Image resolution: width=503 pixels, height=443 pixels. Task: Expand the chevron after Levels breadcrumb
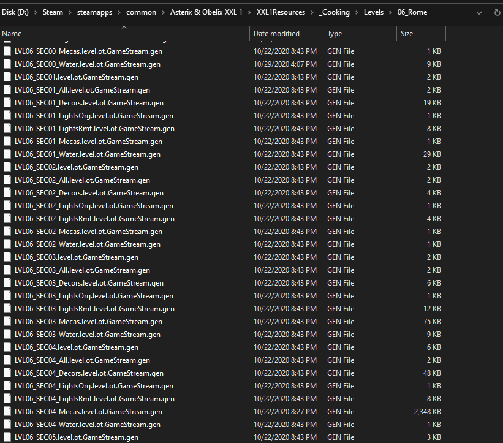pos(390,12)
